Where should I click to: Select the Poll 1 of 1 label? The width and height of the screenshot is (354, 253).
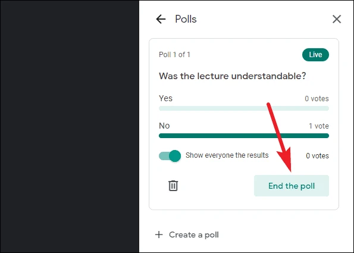tap(174, 55)
